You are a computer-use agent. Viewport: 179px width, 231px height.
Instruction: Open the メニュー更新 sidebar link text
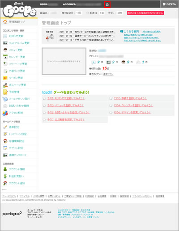pos(16,50)
